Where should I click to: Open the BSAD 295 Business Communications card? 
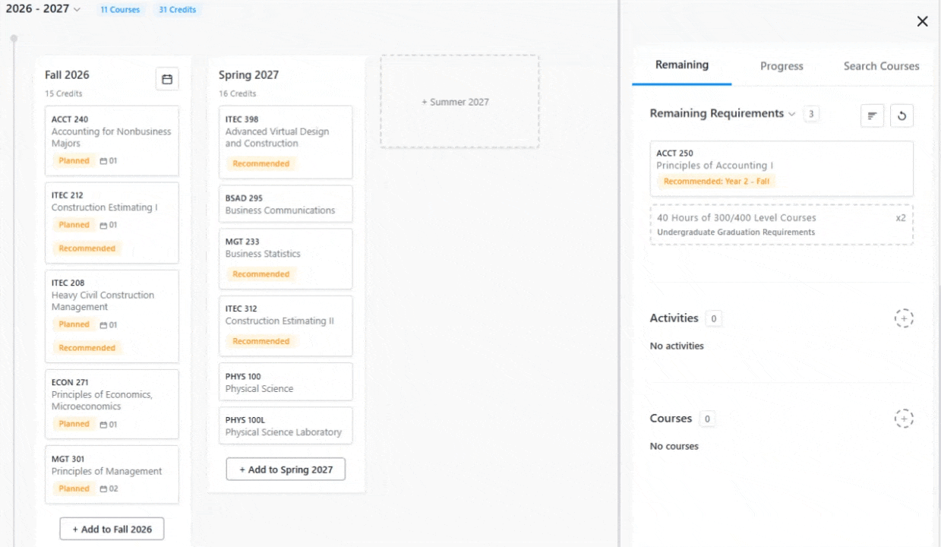click(286, 204)
